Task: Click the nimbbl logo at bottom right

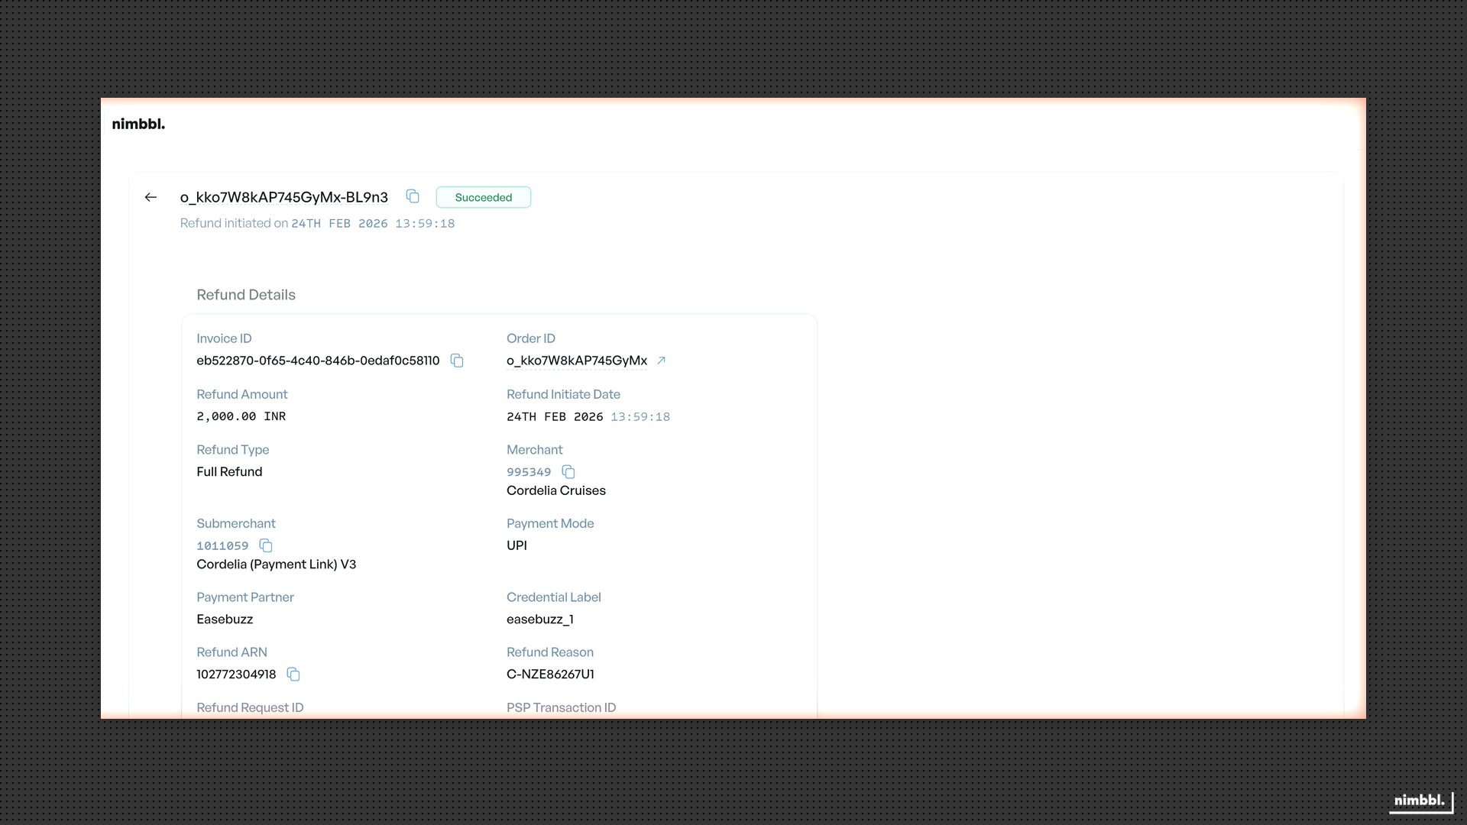Action: coord(1419,801)
